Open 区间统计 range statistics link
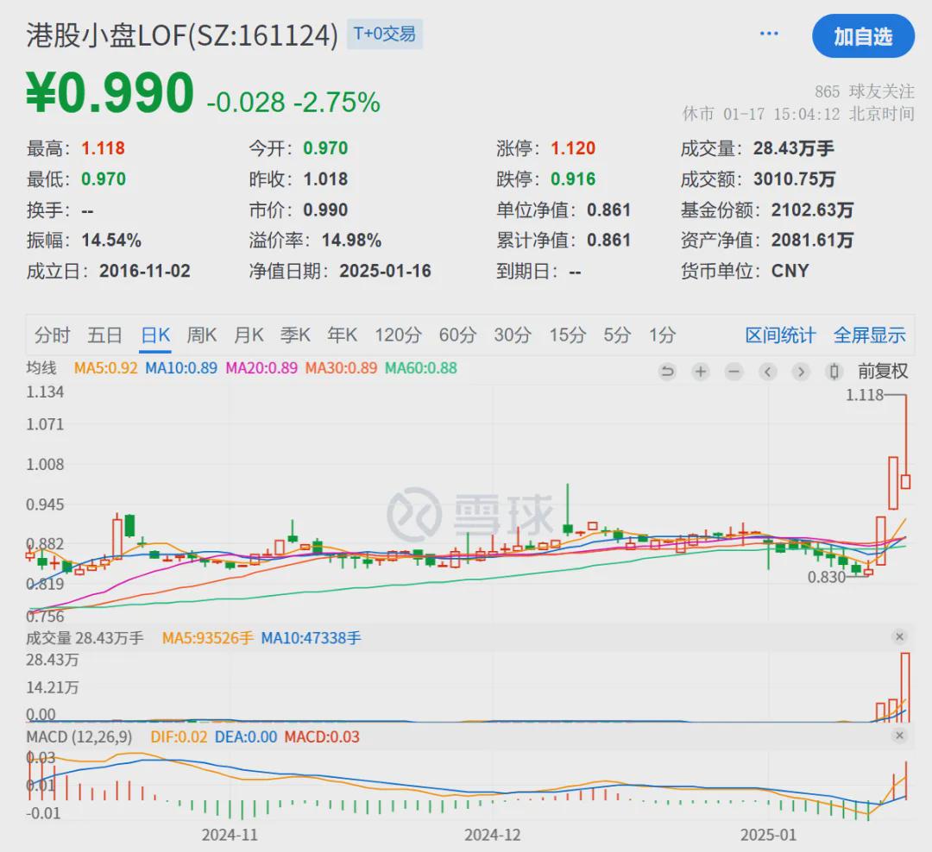This screenshot has width=932, height=852. coord(780,335)
